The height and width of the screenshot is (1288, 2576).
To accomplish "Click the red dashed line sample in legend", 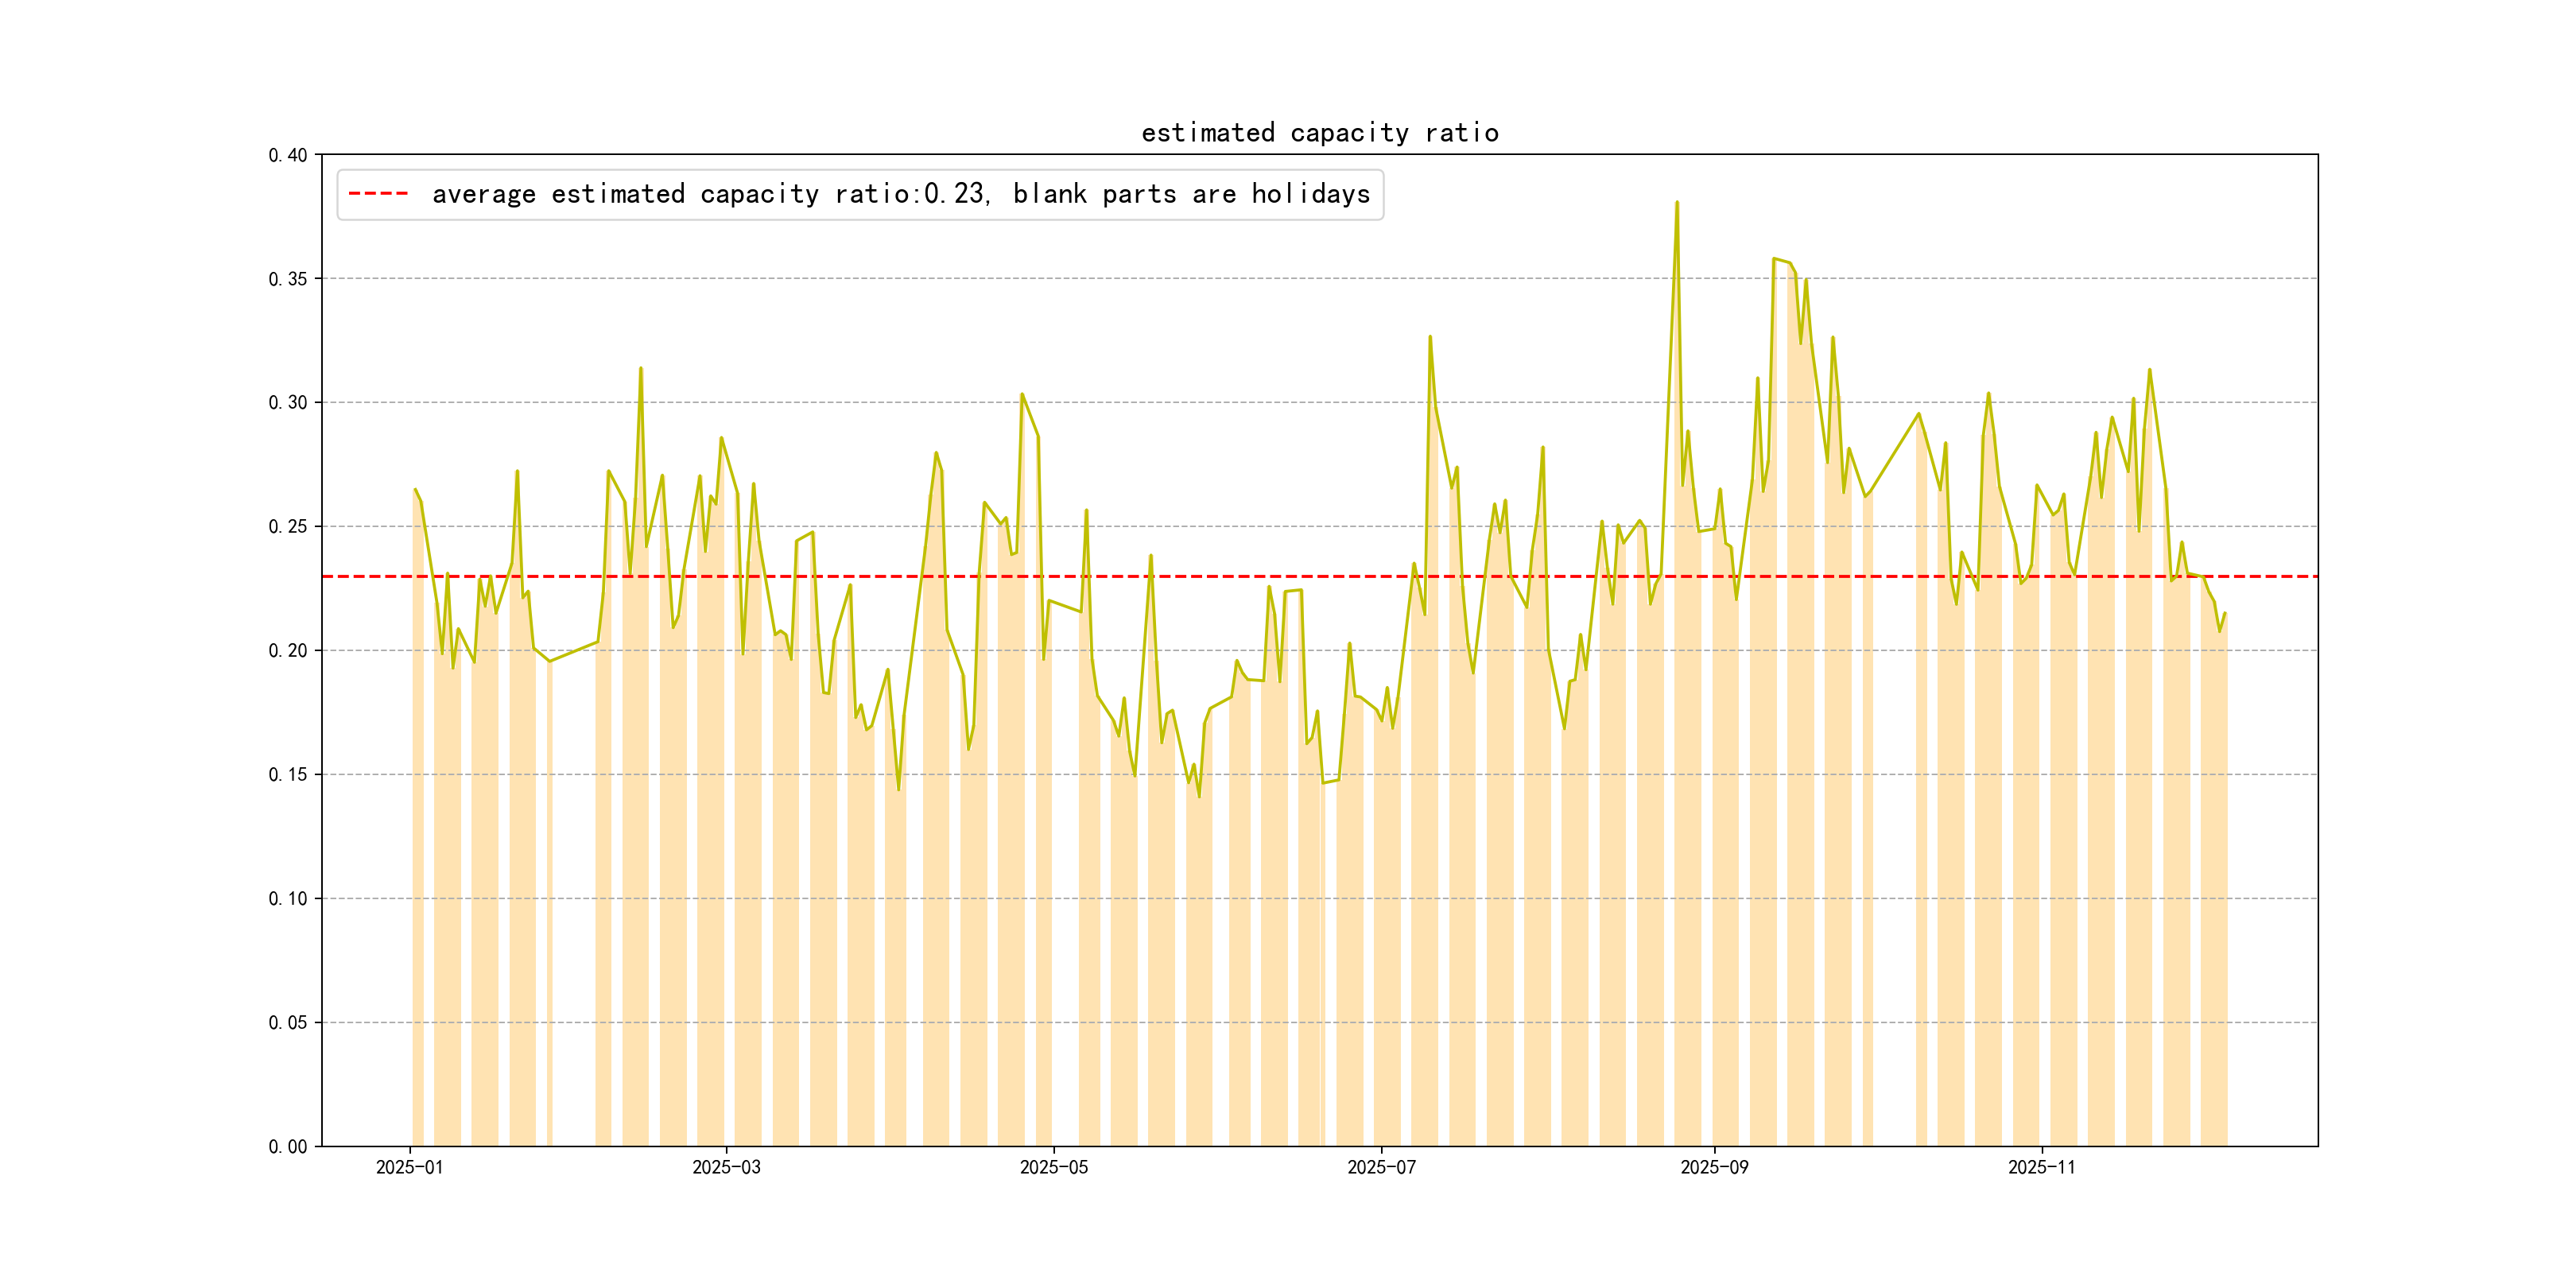I will tap(378, 194).
